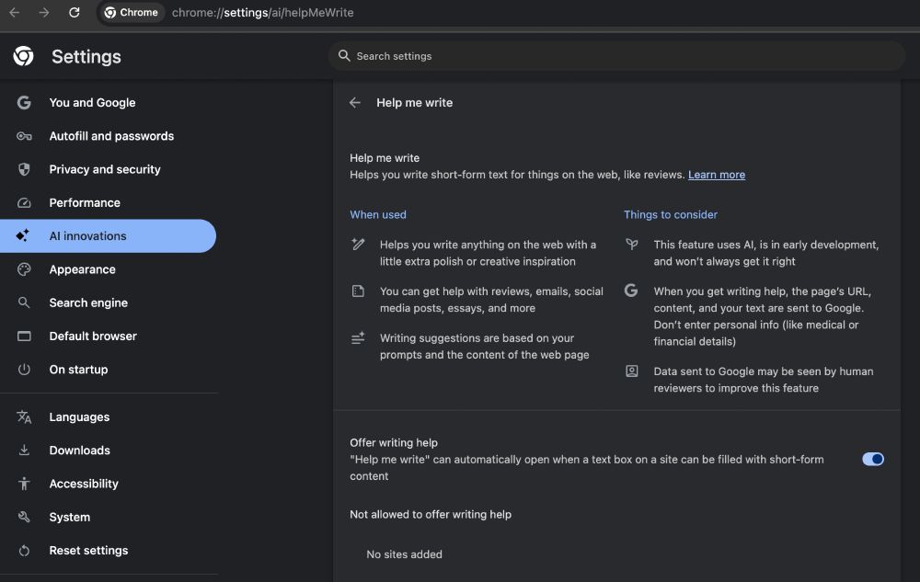Click the 'No sites added' text

[x=404, y=554]
